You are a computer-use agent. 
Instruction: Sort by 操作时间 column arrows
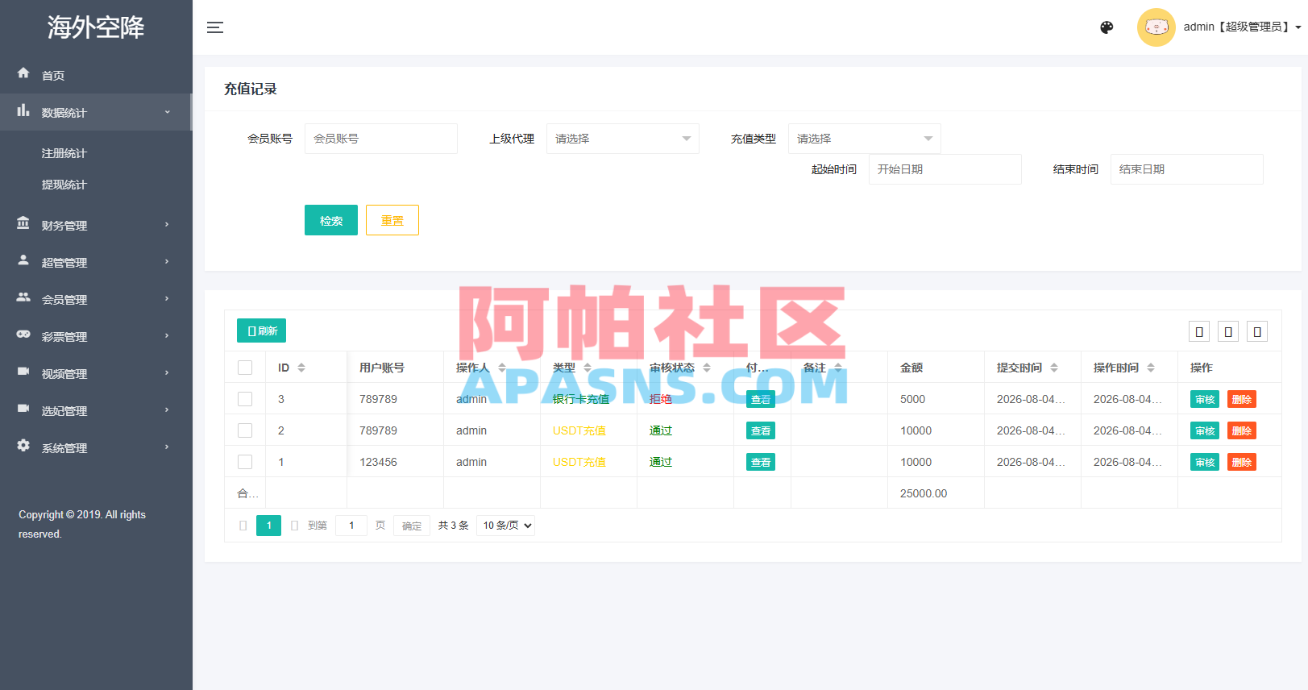pos(1151,368)
